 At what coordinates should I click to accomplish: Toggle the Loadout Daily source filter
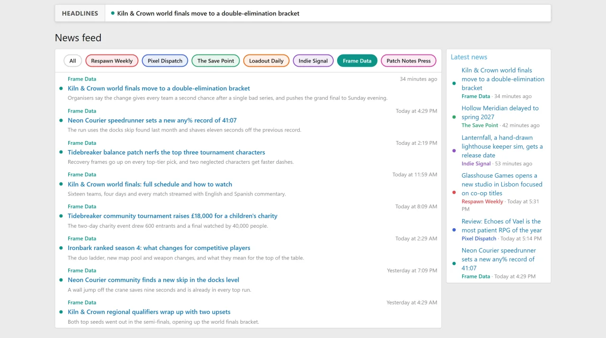pyautogui.click(x=266, y=61)
